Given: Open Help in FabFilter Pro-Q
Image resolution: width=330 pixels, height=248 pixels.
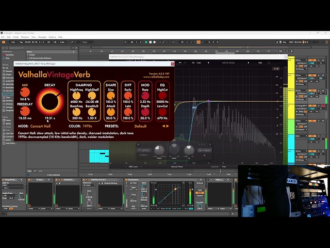Looking at the screenshot, I should click(260, 63).
